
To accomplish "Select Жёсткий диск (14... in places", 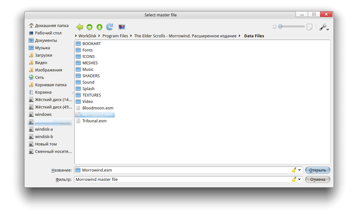I will (50, 99).
